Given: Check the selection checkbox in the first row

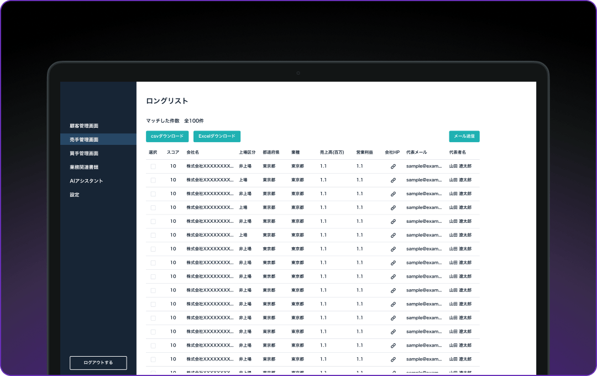Looking at the screenshot, I should tap(153, 166).
